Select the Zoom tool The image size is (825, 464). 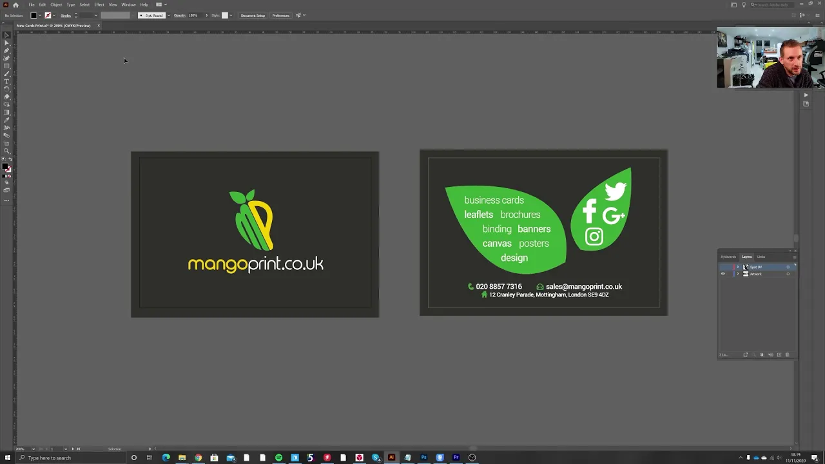click(6, 150)
